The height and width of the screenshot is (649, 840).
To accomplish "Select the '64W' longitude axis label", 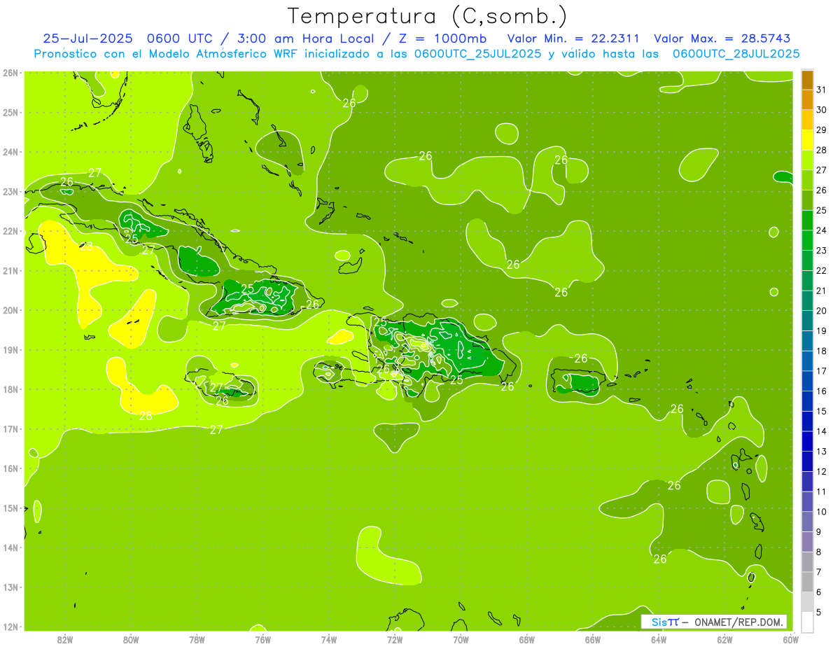I will pos(658,639).
